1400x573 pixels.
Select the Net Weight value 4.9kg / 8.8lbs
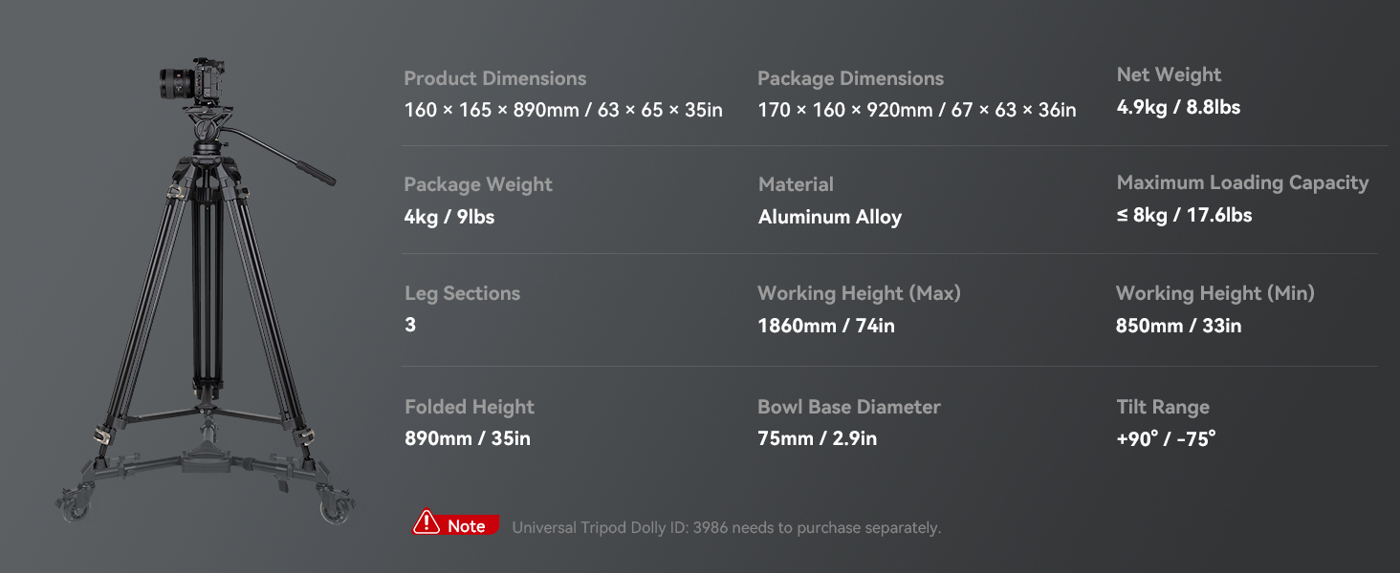(1178, 107)
